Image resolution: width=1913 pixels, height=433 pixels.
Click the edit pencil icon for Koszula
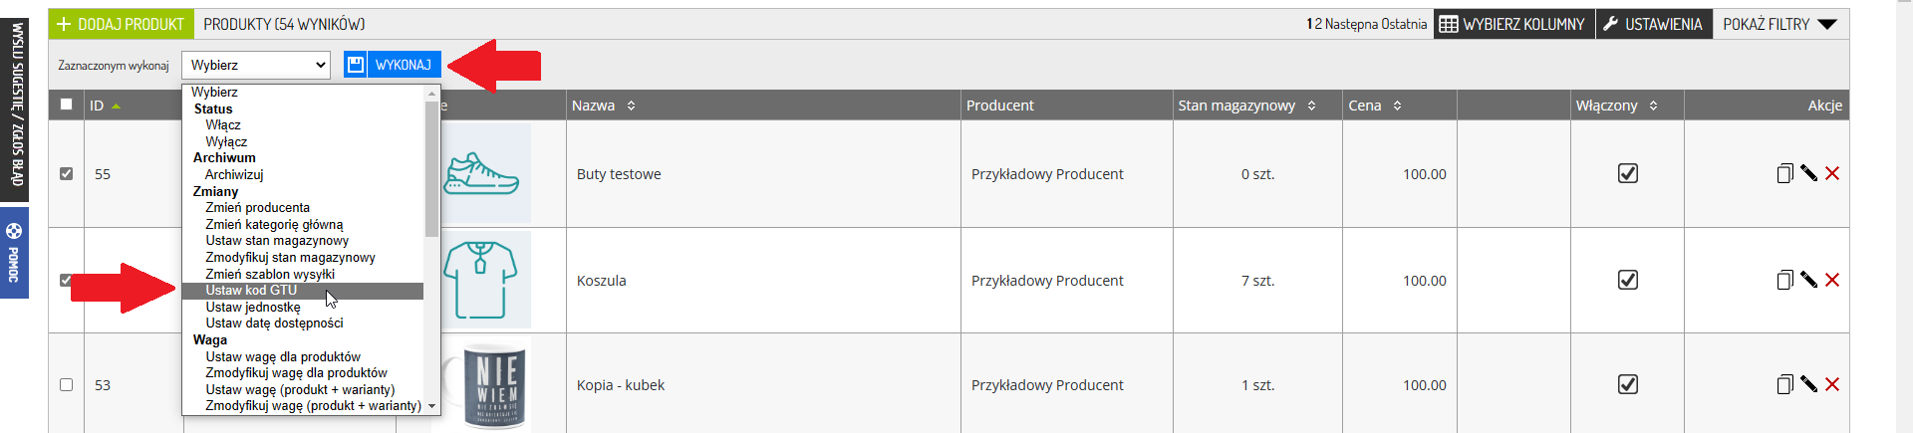point(1808,280)
